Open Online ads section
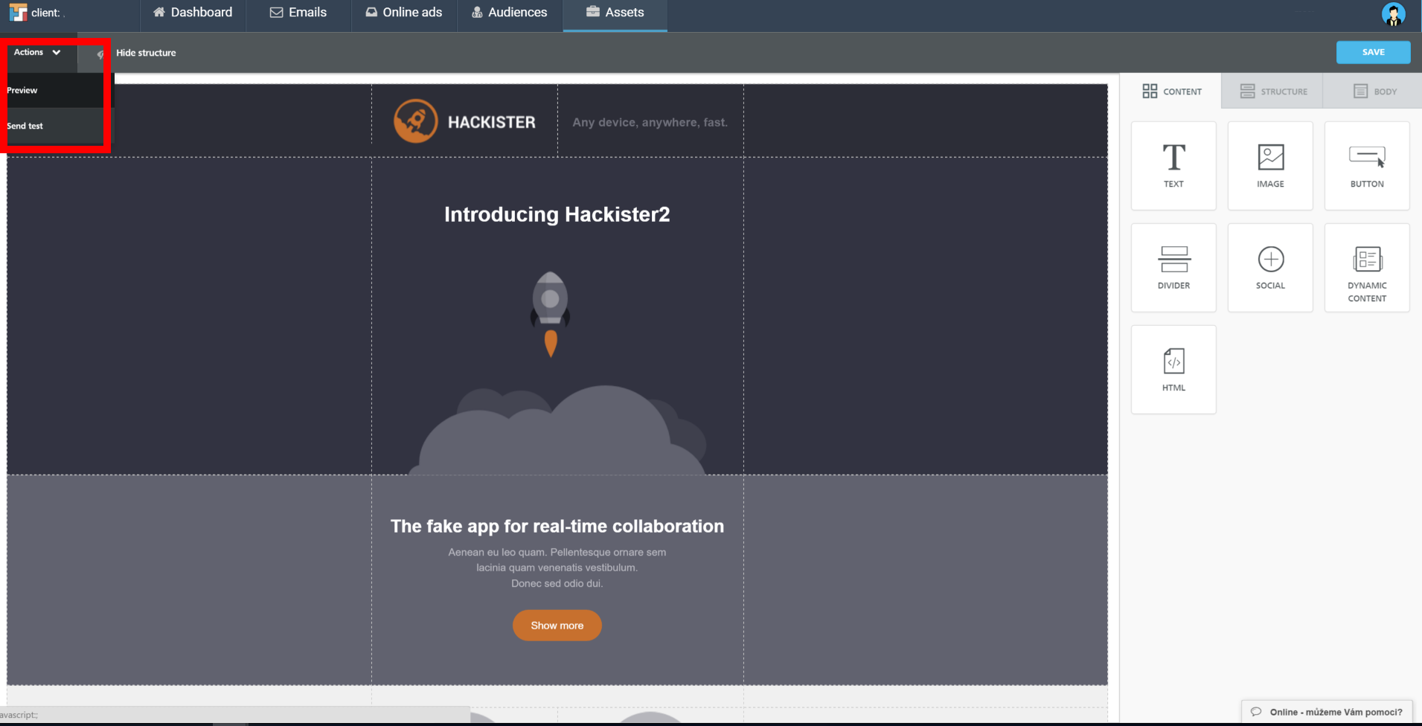Image resolution: width=1422 pixels, height=726 pixels. click(x=404, y=13)
